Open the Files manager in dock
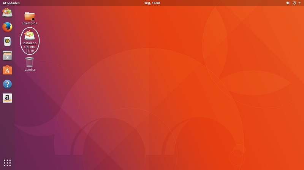Screen dimensions: 304x170 pyautogui.click(x=7, y=56)
